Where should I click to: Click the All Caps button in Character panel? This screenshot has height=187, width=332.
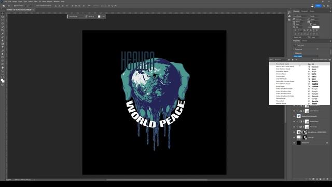301,30
